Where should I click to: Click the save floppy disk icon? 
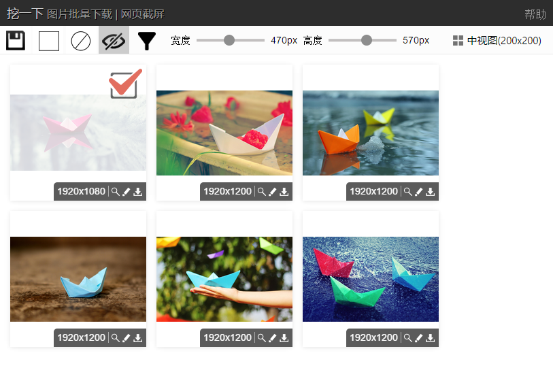tap(16, 41)
